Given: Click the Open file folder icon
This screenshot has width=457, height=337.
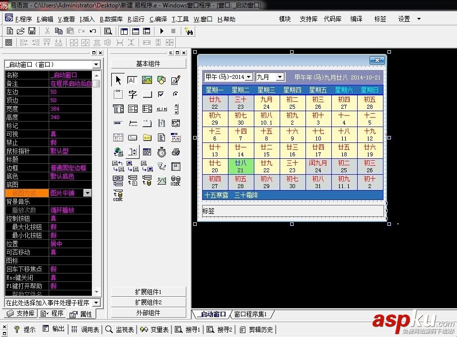Looking at the screenshot, I should click(x=20, y=31).
